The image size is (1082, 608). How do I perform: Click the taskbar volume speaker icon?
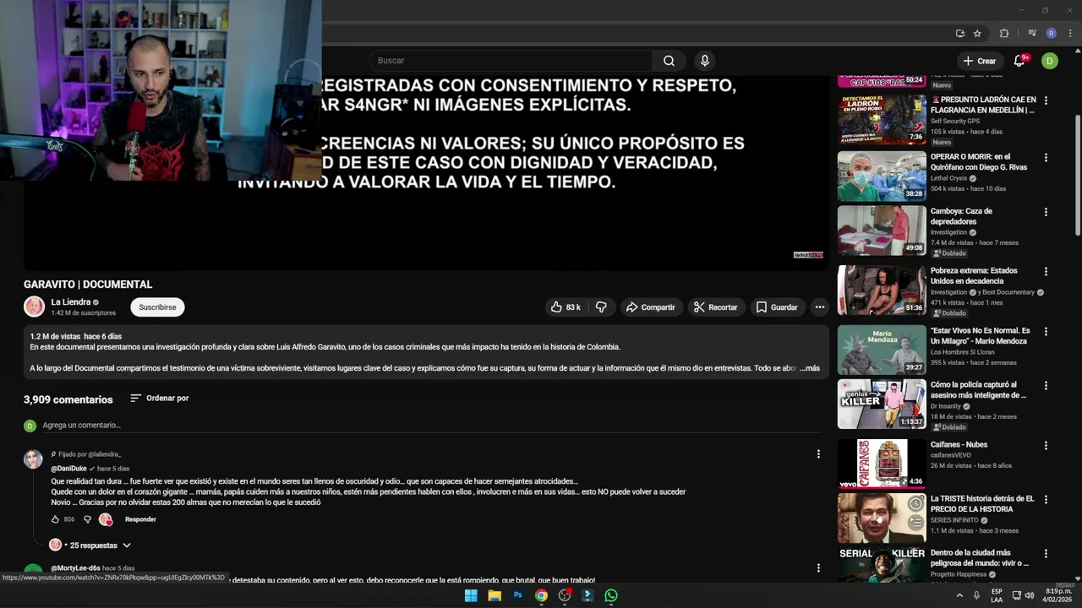(1029, 595)
